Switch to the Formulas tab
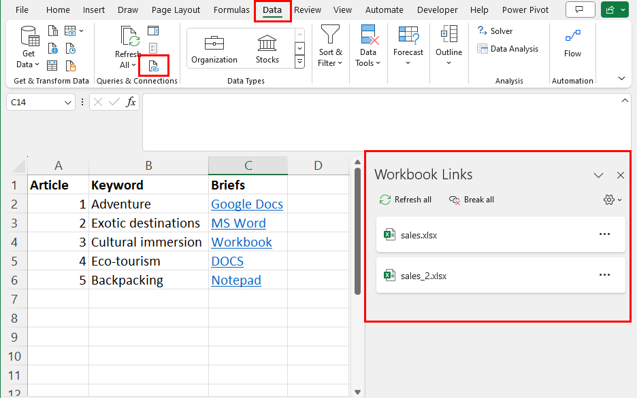The height and width of the screenshot is (398, 637). tap(231, 10)
